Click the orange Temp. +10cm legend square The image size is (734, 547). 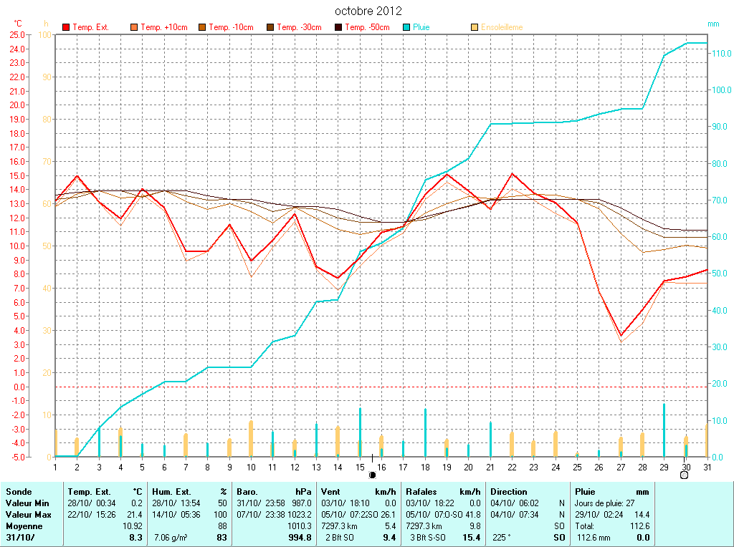point(134,27)
